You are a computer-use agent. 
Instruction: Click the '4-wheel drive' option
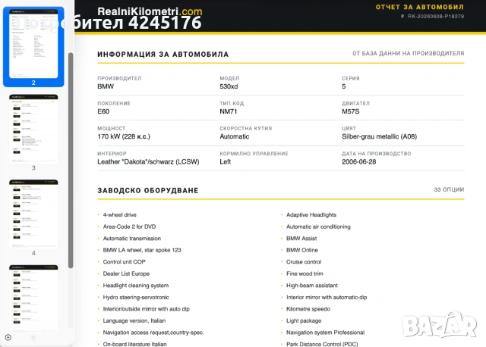[x=120, y=214]
